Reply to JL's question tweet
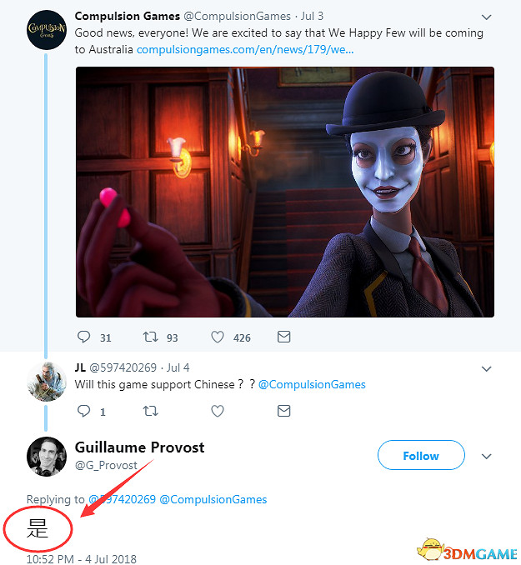This screenshot has width=521, height=565. point(83,411)
